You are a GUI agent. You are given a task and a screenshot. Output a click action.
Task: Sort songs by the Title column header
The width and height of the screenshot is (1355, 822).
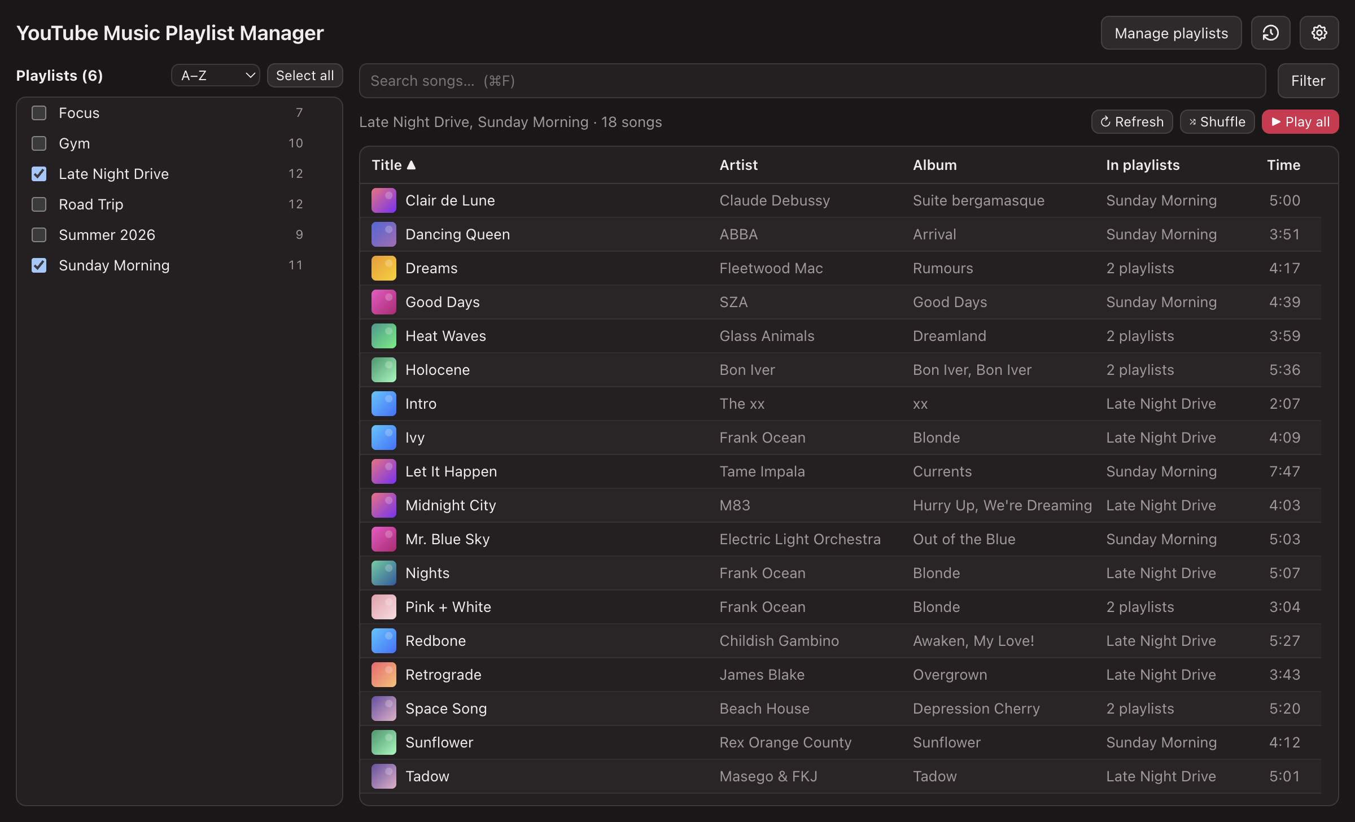(x=394, y=165)
